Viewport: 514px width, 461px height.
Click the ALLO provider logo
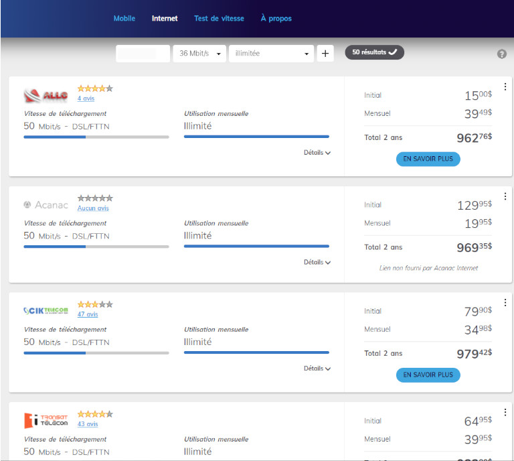tap(46, 95)
